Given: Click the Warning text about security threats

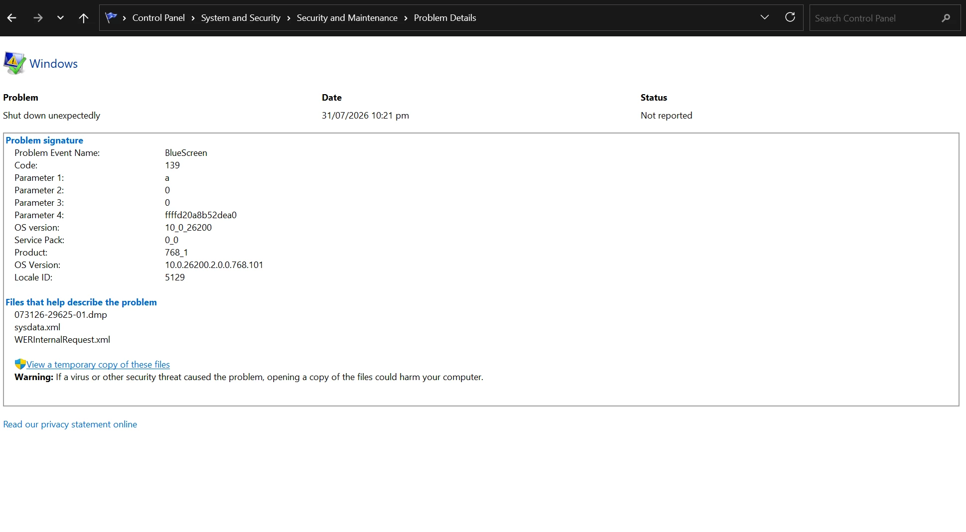Looking at the screenshot, I should 249,377.
